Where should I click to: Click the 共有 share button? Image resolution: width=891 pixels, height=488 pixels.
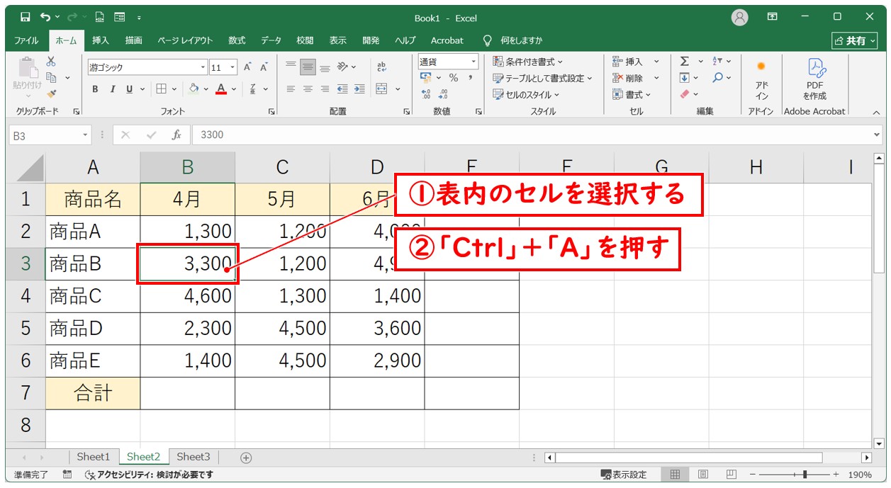(853, 40)
